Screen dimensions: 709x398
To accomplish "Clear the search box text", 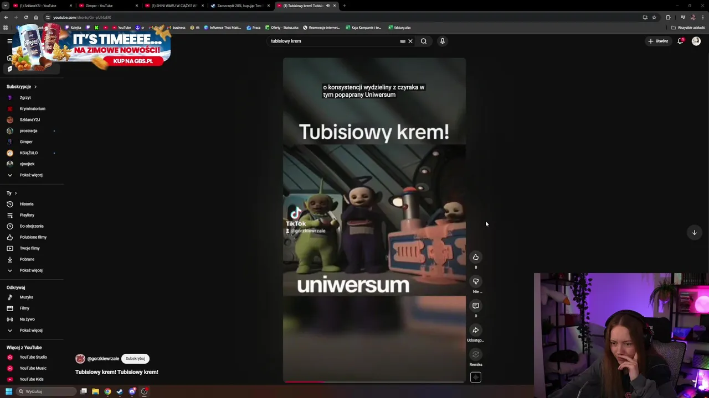I will point(410,41).
